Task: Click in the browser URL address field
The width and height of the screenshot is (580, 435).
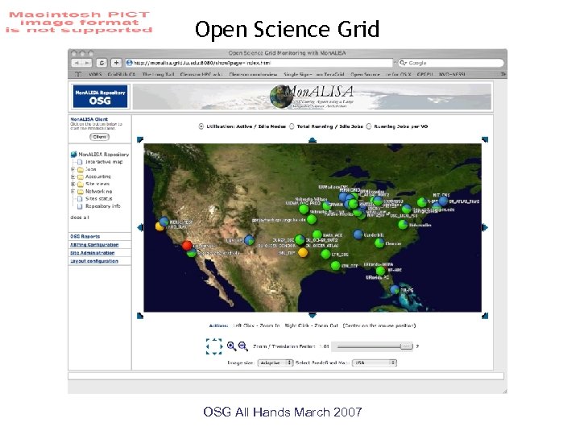Action: pyautogui.click(x=259, y=63)
